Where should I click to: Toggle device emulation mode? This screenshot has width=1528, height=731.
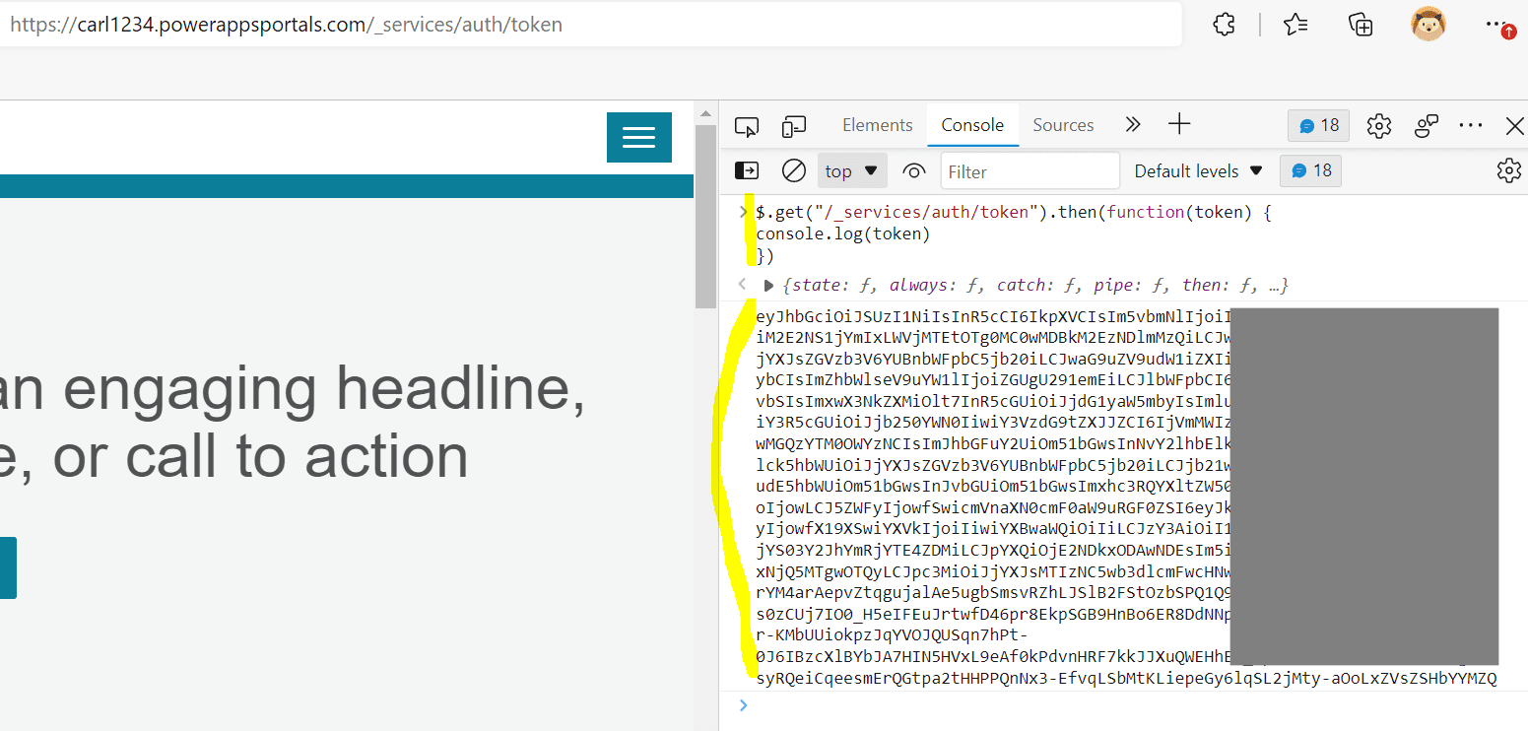[x=794, y=126]
